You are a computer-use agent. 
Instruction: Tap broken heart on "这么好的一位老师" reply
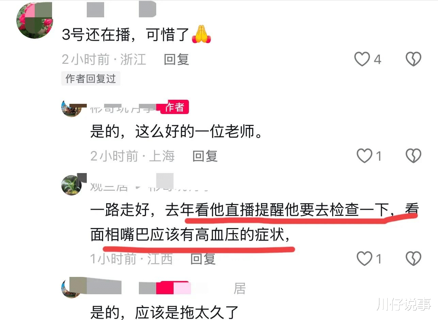(414, 156)
